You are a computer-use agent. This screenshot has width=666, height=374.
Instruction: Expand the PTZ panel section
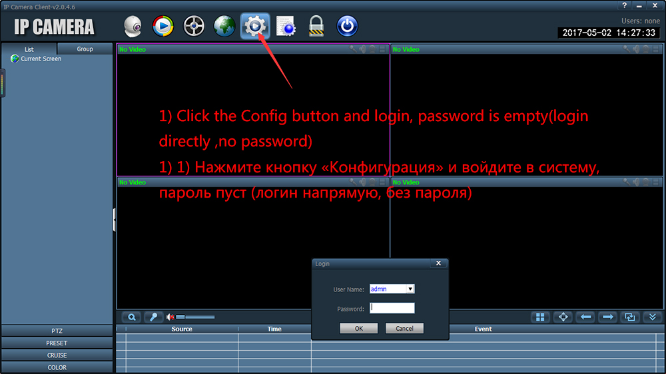[x=57, y=331]
